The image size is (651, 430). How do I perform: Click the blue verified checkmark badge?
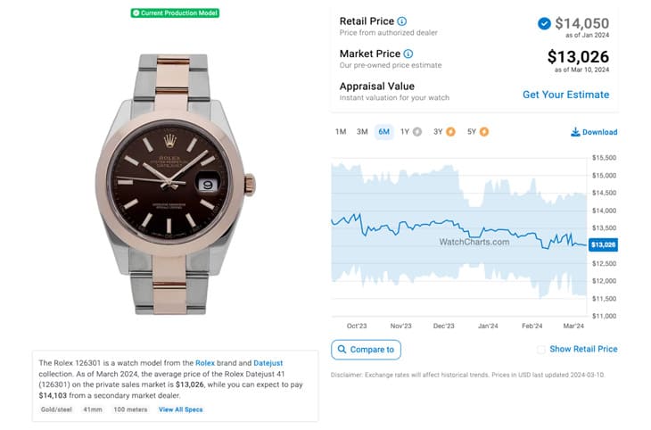click(544, 24)
